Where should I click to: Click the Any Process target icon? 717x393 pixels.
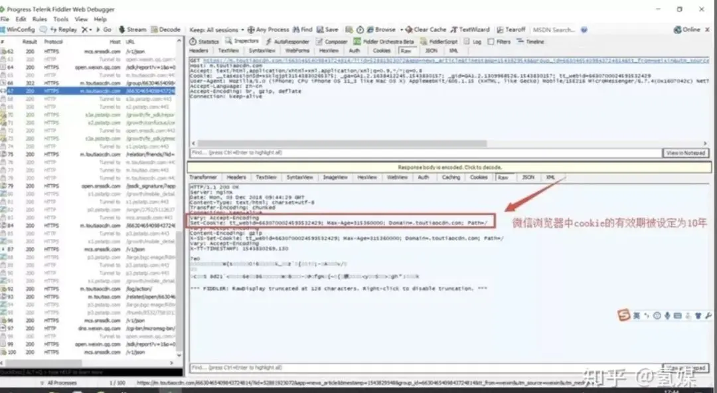click(x=251, y=30)
